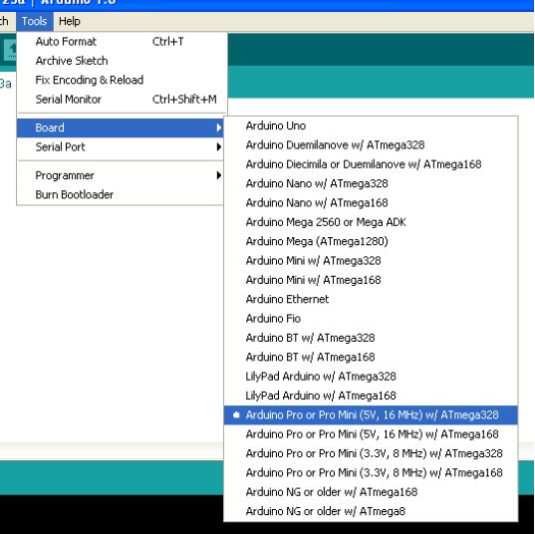The width and height of the screenshot is (535, 534).
Task: Select Arduino BT w/ ATmega168
Action: click(x=371, y=358)
